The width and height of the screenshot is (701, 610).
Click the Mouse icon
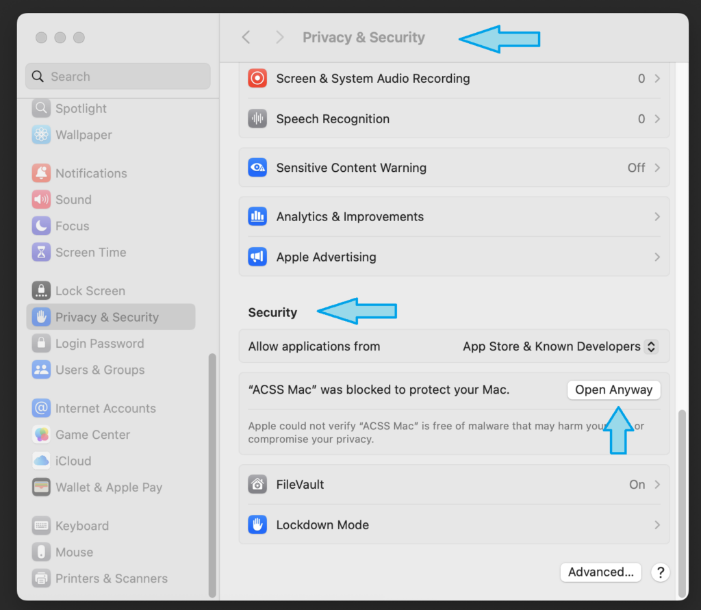[41, 552]
